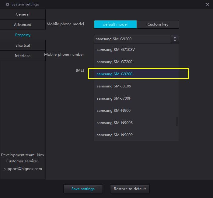Open the Interface tab
This screenshot has width=213, height=198.
click(23, 56)
